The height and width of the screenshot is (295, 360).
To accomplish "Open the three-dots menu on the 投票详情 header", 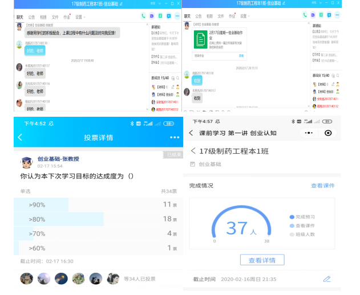I will 174,137.
